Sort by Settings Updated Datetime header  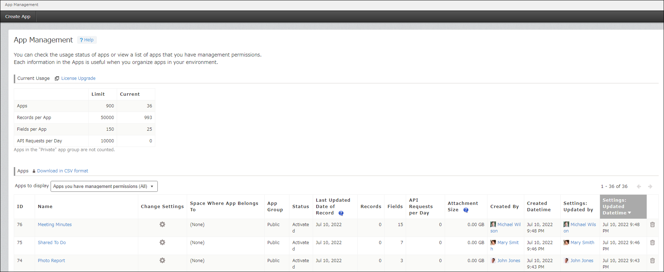pos(623,207)
